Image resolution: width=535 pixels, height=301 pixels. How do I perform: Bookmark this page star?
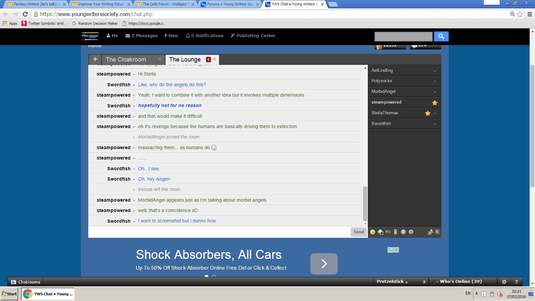(x=520, y=14)
